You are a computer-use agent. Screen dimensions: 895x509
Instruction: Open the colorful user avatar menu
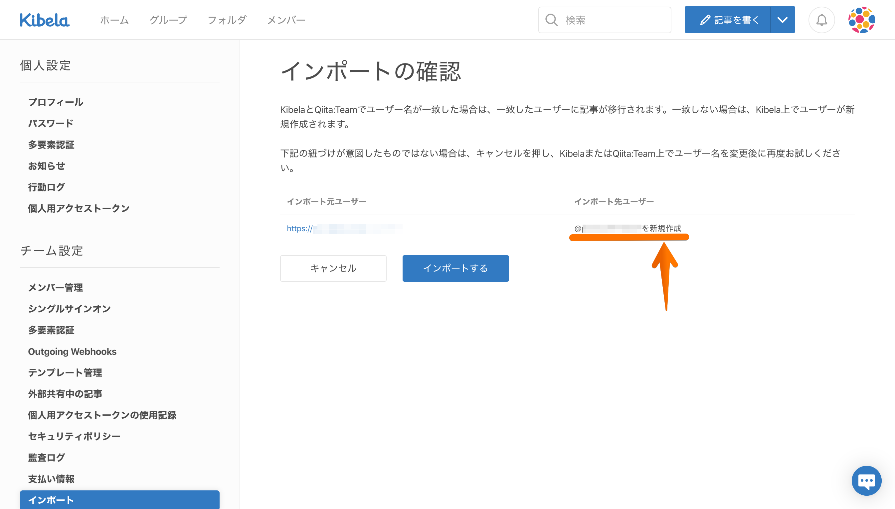861,20
